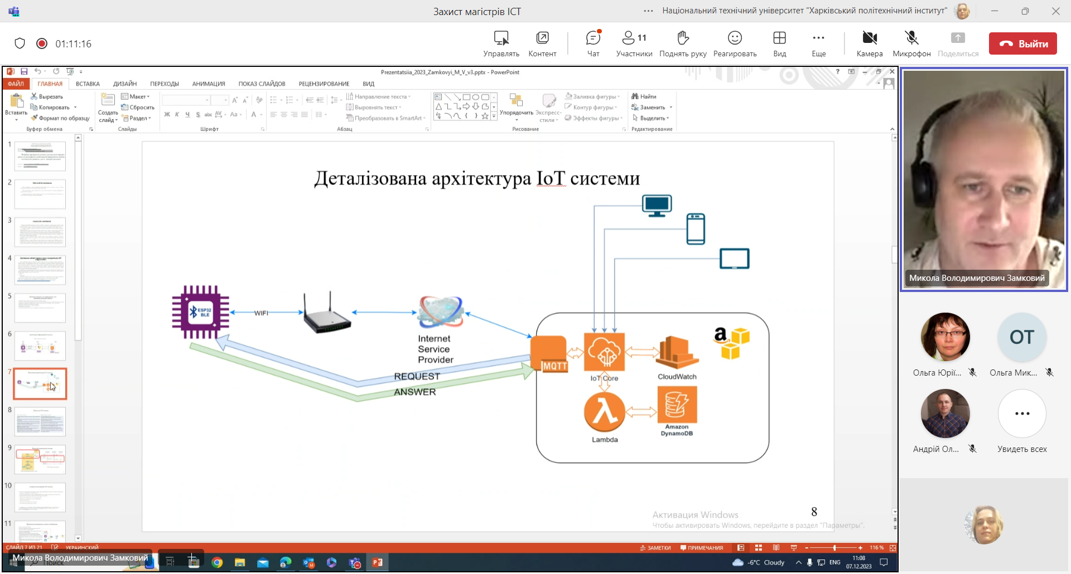Click Увидеть всех to view everyone

pyautogui.click(x=1022, y=421)
